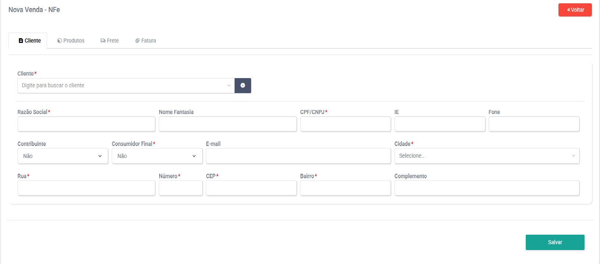The height and width of the screenshot is (264, 600).
Task: Open the Fatura tab
Action: pos(146,40)
